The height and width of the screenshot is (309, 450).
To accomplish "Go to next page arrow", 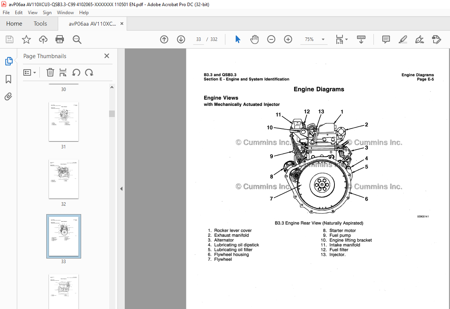I will click(181, 39).
